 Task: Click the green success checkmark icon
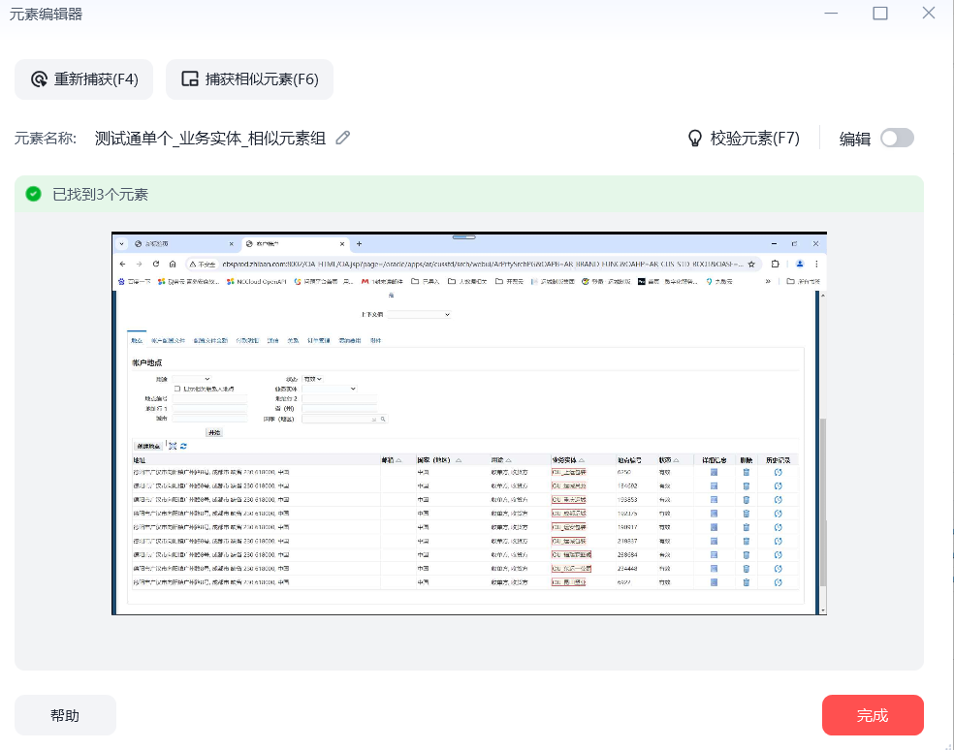[34, 194]
